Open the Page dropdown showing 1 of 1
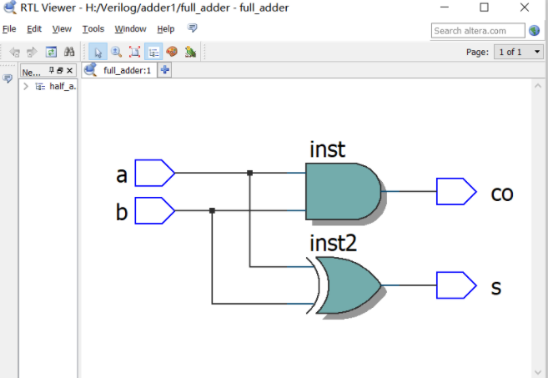This screenshot has height=378, width=548. tap(519, 52)
